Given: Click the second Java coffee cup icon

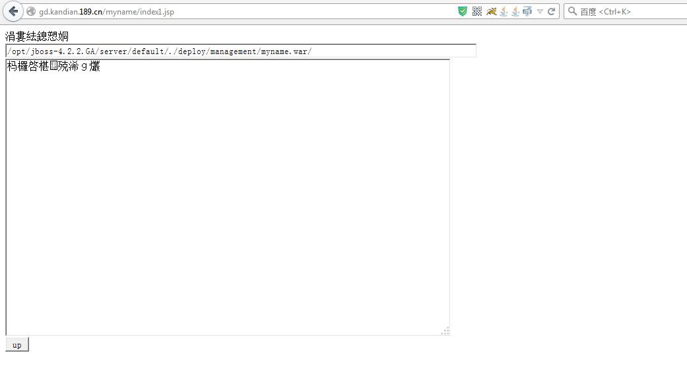Looking at the screenshot, I should coord(515,11).
